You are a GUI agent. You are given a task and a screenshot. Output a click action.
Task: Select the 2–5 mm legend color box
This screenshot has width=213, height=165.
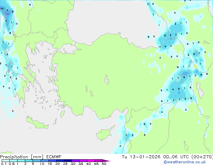[29, 161]
